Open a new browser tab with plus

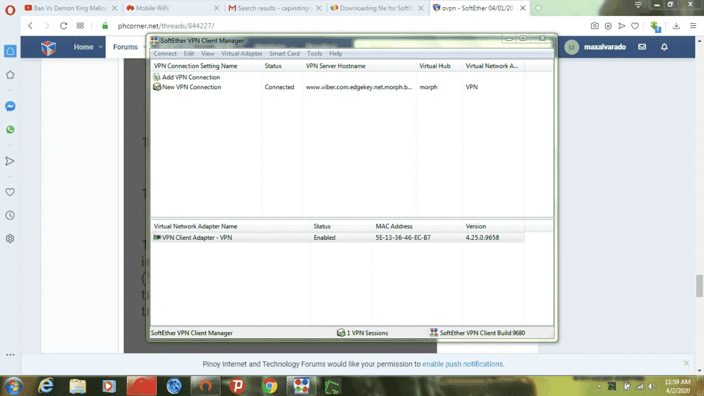pyautogui.click(x=538, y=8)
